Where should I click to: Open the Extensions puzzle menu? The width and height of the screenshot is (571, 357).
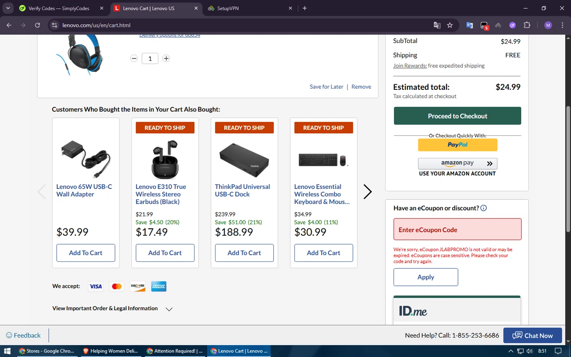(x=527, y=25)
